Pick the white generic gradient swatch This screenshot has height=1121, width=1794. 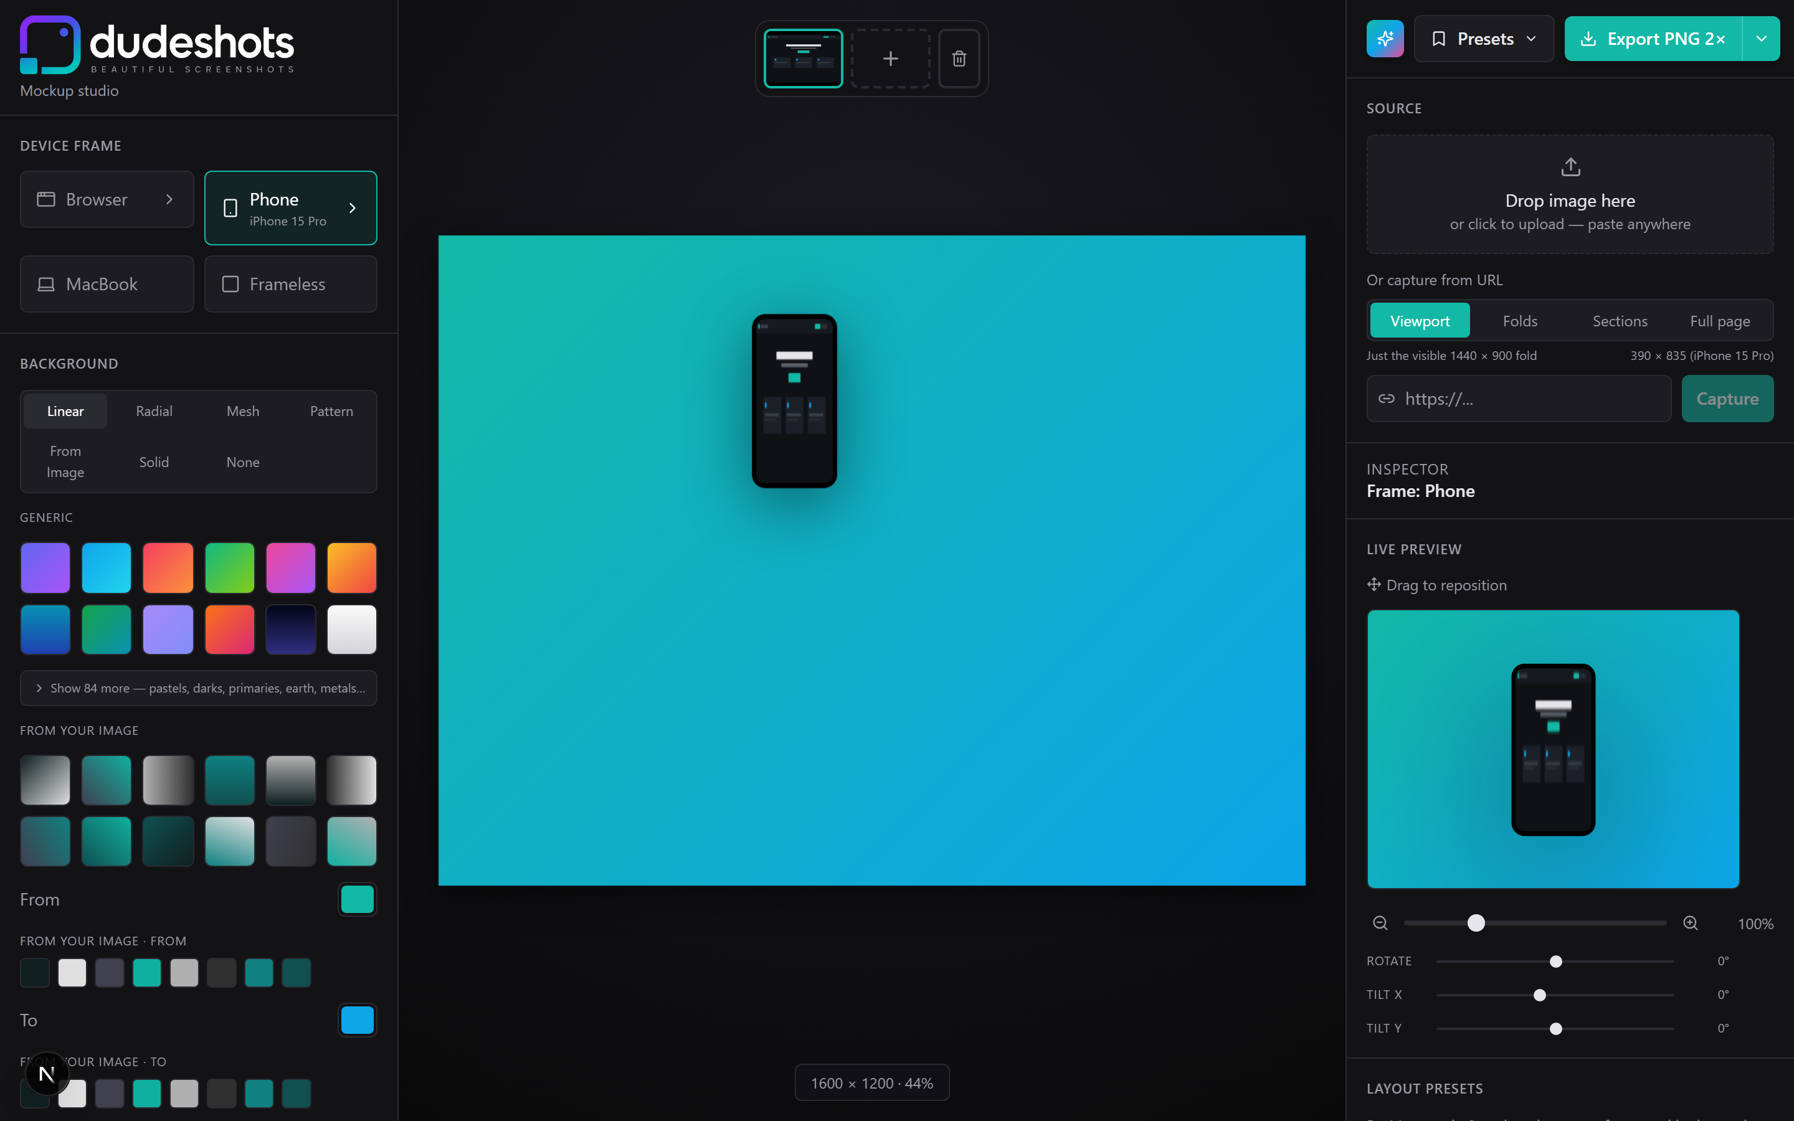351,630
